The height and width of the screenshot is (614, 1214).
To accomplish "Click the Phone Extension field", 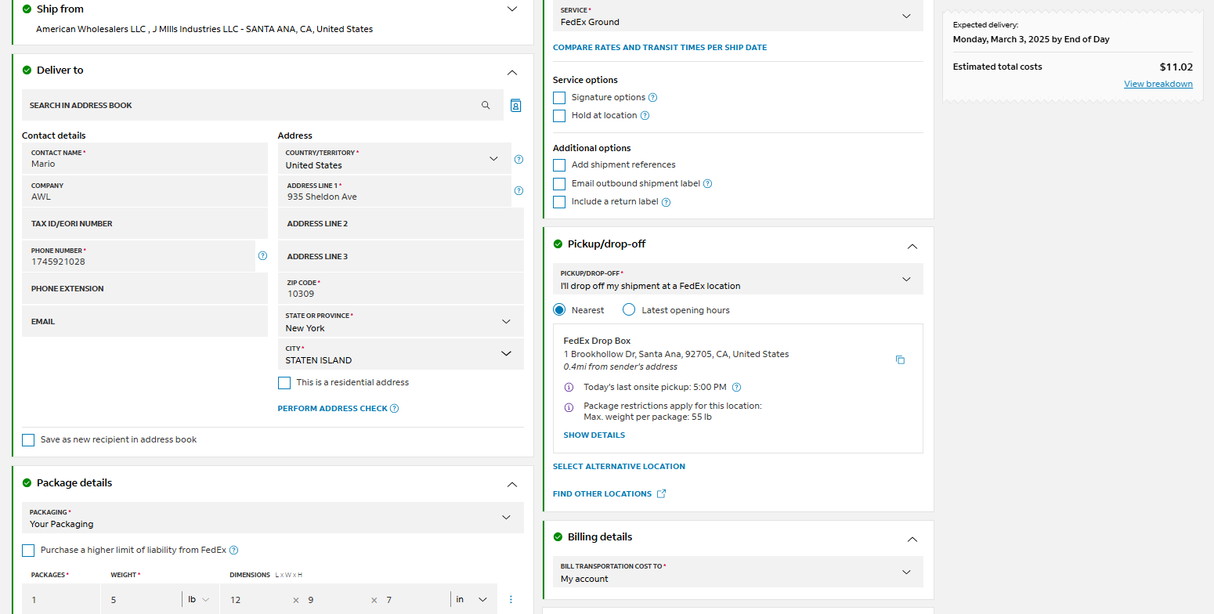I will (x=145, y=288).
